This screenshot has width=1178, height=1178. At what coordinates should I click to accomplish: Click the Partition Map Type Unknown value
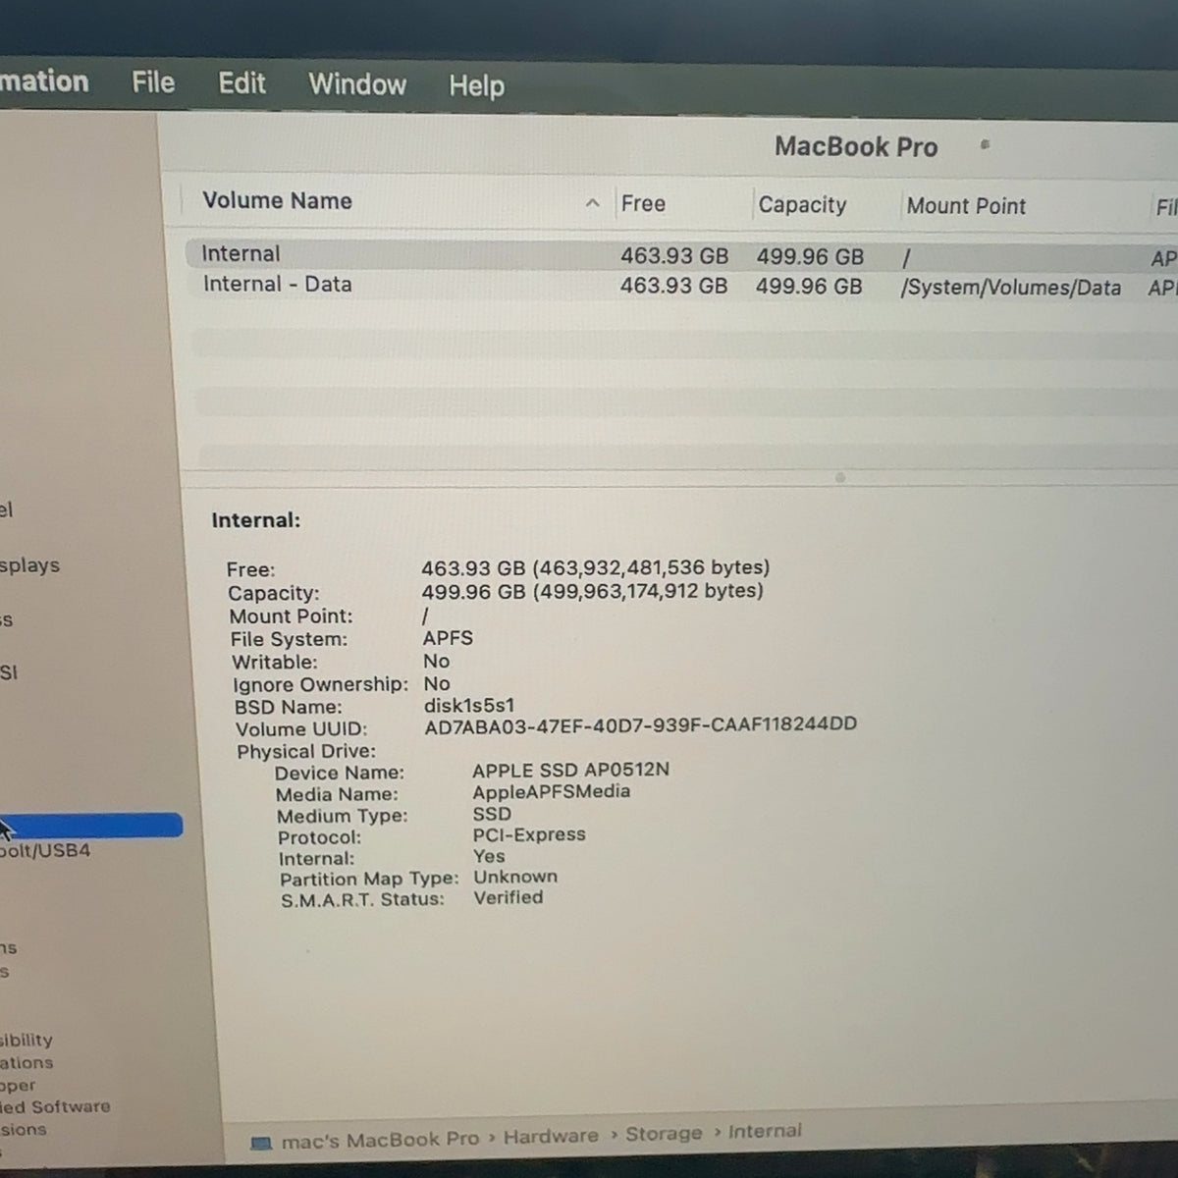click(x=515, y=877)
